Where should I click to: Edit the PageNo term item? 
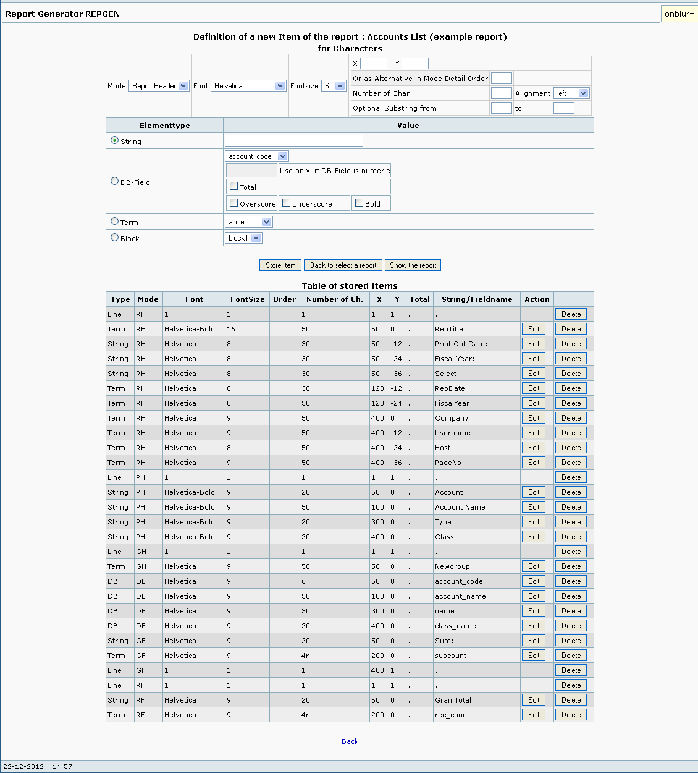tap(534, 463)
